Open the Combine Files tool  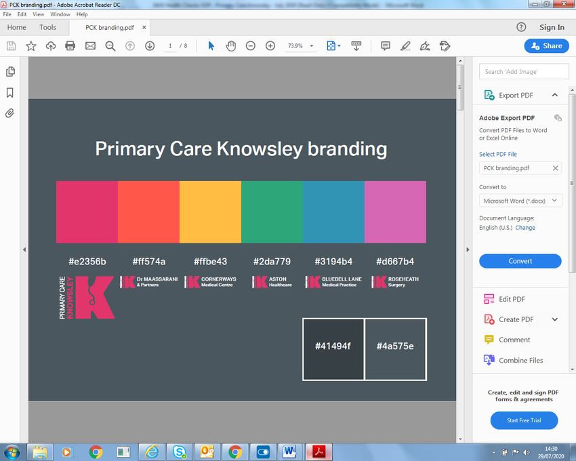(513, 360)
